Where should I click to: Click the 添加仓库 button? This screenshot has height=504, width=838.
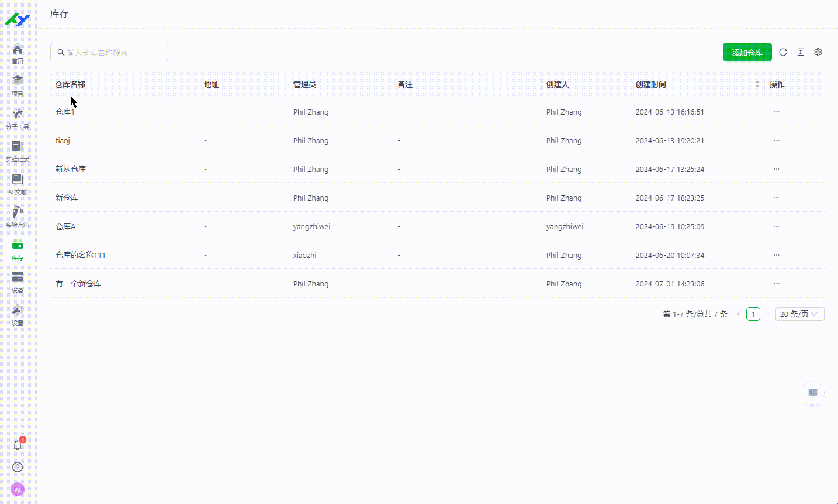coord(747,52)
